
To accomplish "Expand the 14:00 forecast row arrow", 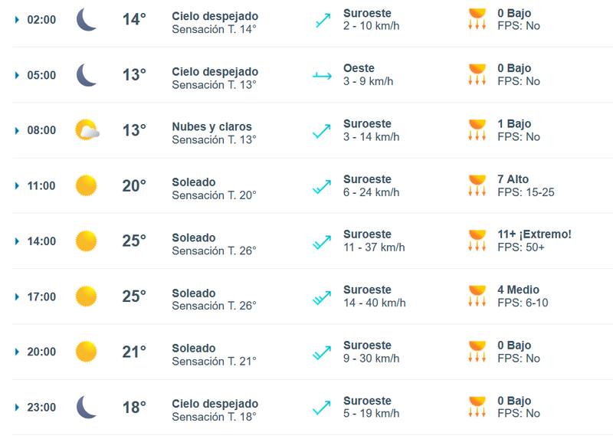I will [17, 241].
